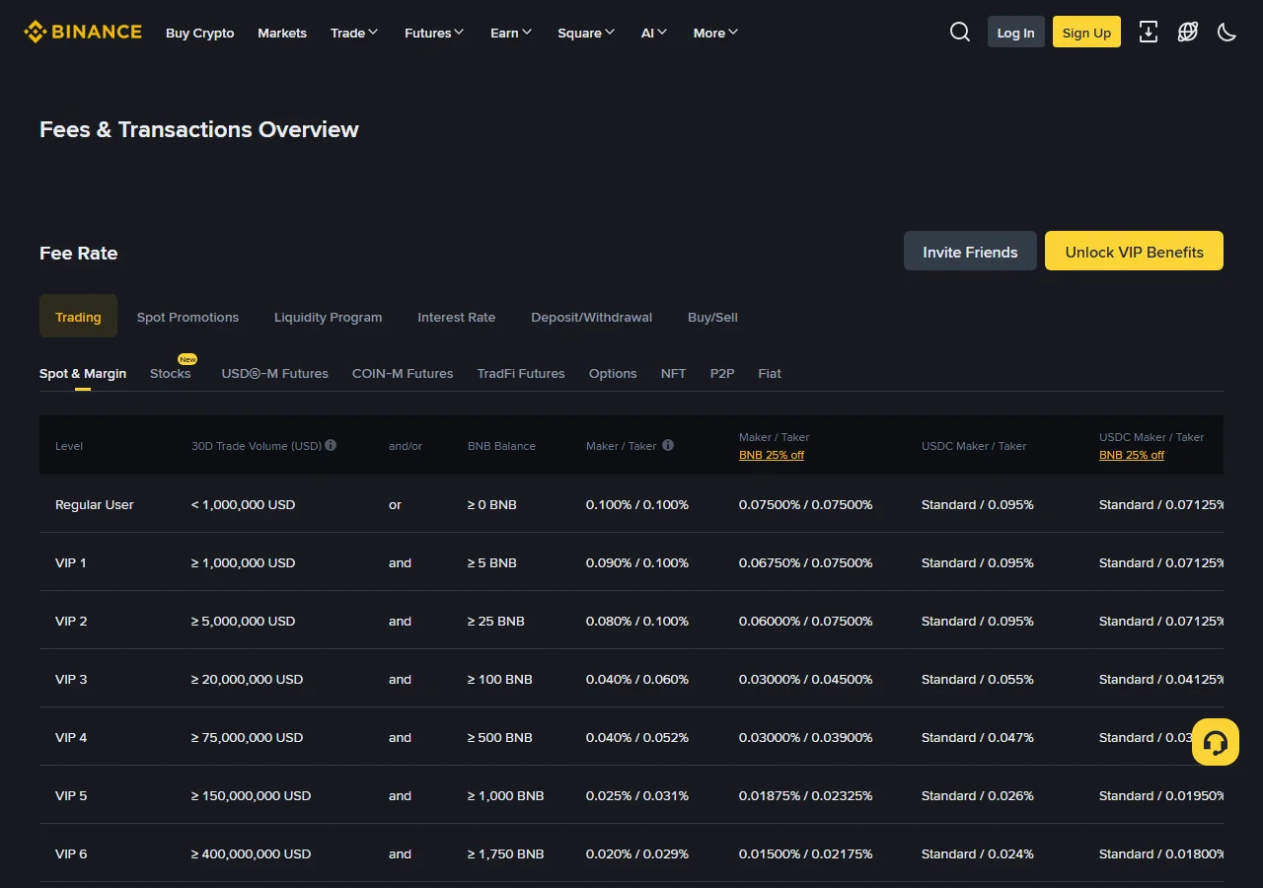Select TradFi Futures sub-tab
Screen dimensions: 1263x888
(x=521, y=373)
